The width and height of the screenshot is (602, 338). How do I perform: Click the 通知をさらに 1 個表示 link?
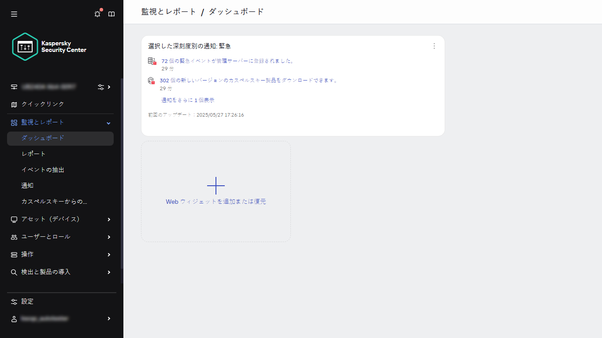coord(187,100)
